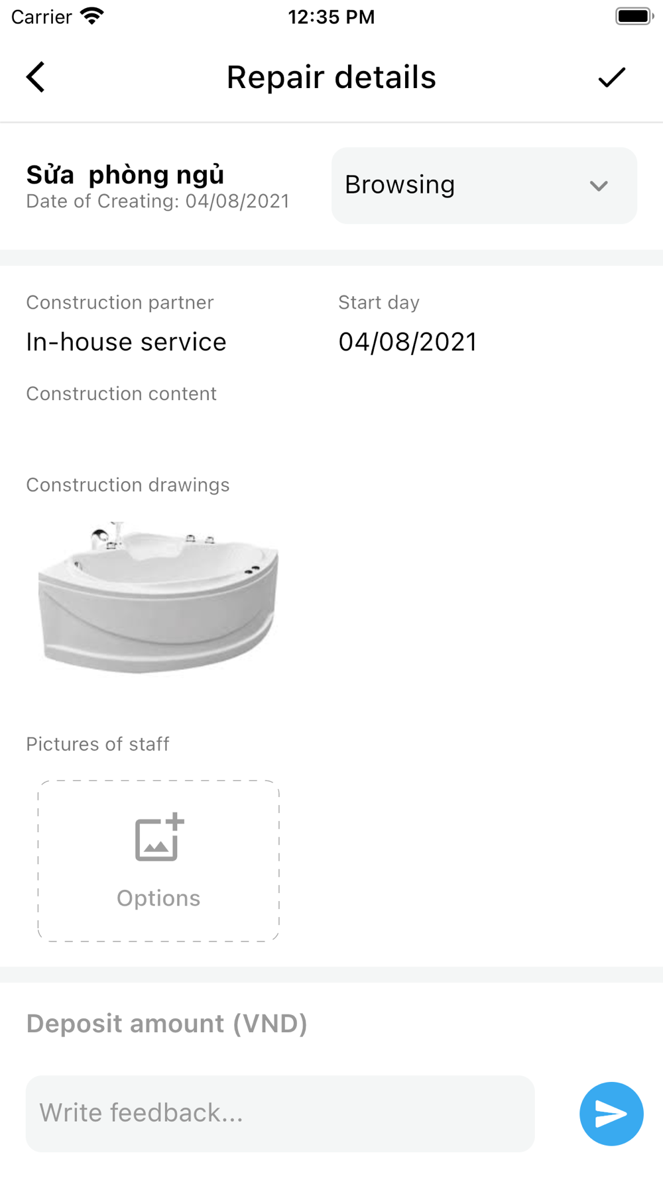The height and width of the screenshot is (1178, 663).
Task: Confirm changes with the checkmark icon
Action: [x=611, y=77]
